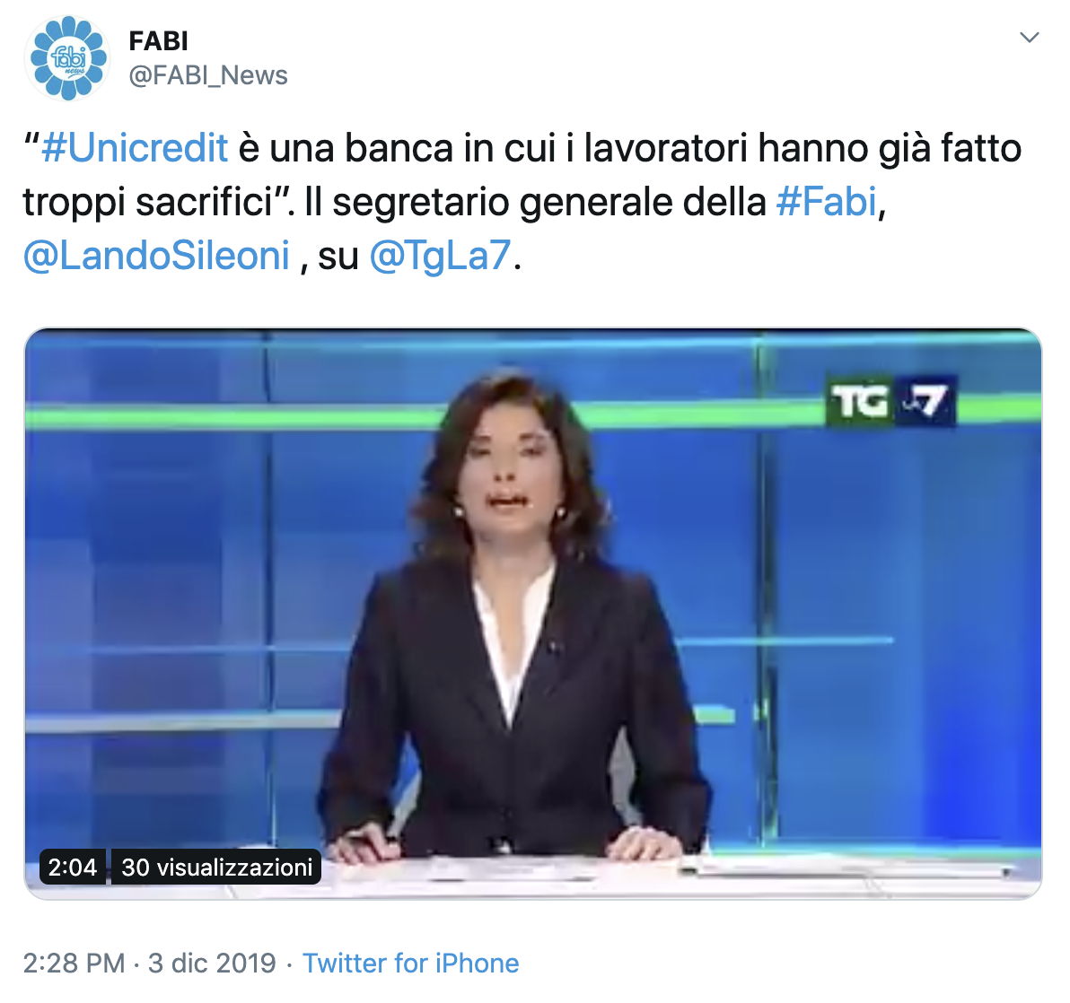Visit the @LandoSileoni mention

[157, 256]
